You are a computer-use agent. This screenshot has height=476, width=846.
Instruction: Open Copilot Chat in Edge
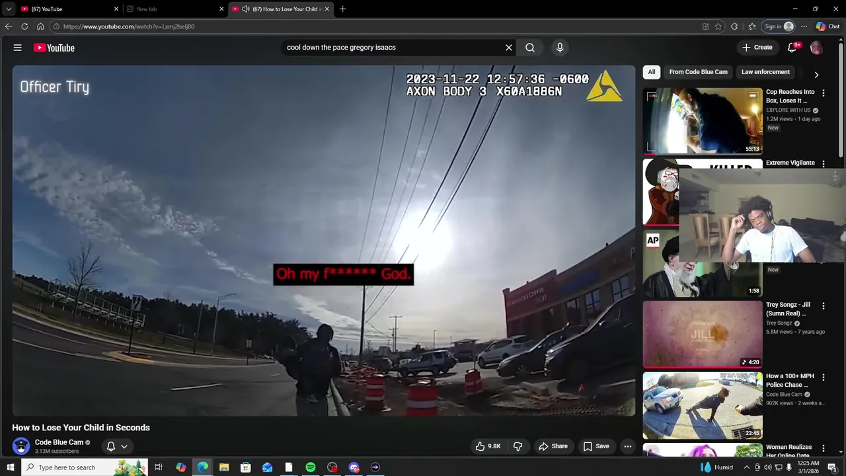coord(827,26)
